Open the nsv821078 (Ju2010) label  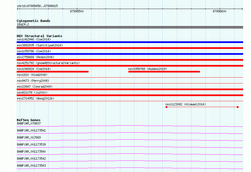[32, 92]
